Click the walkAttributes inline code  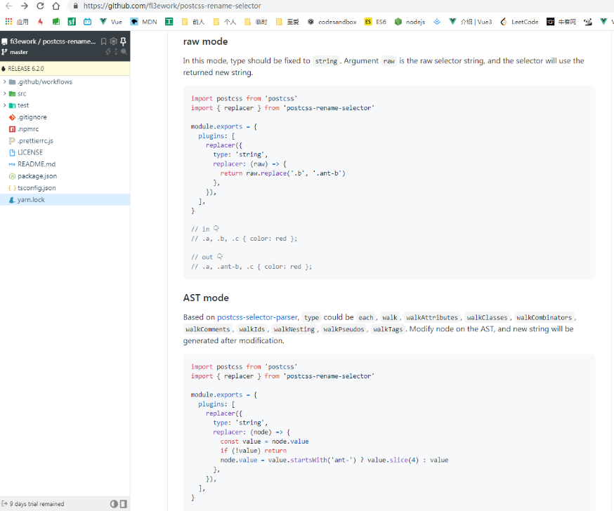point(432,317)
